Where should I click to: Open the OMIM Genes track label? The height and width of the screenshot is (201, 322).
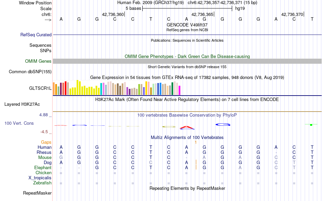pos(38,61)
